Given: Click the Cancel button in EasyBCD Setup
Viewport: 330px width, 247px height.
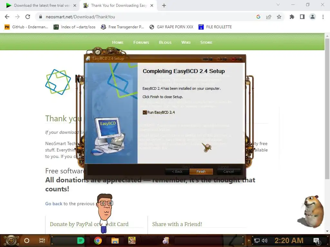Looking at the screenshot, I should 228,171.
